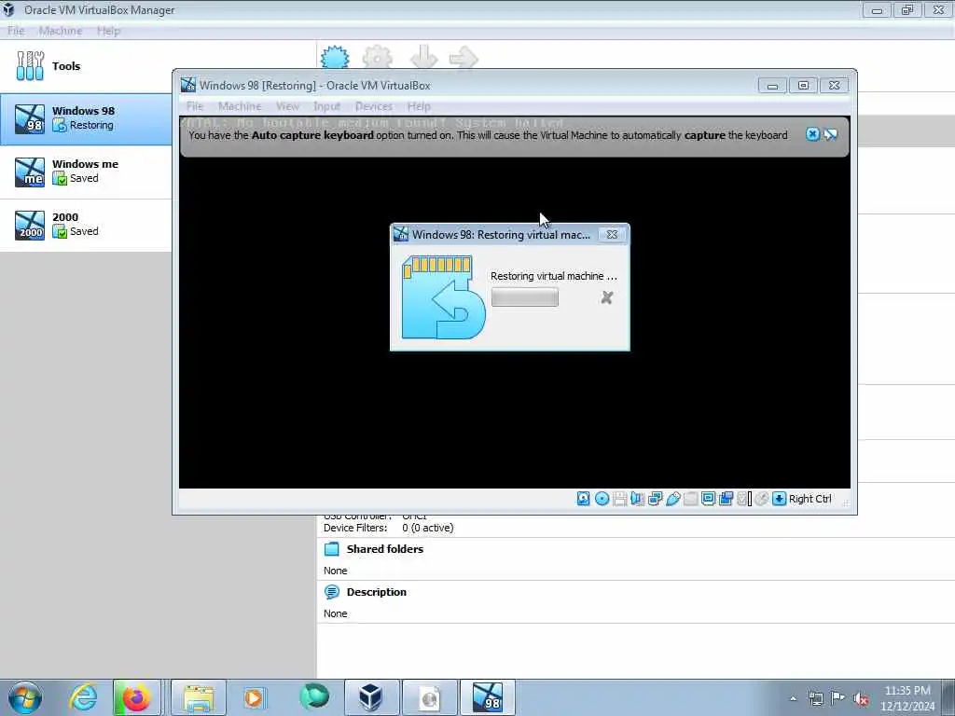Click the network icon in system tray
The width and height of the screenshot is (955, 716).
815,699
